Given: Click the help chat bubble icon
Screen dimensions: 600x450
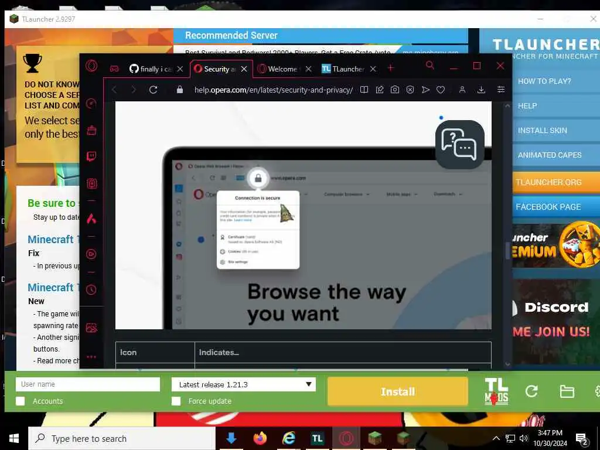Looking at the screenshot, I should point(459,145).
